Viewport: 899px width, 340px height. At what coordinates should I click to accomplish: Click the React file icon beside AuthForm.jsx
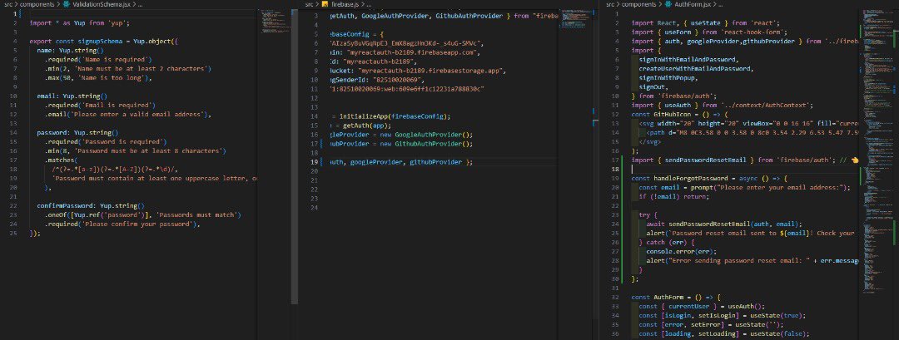point(669,4)
